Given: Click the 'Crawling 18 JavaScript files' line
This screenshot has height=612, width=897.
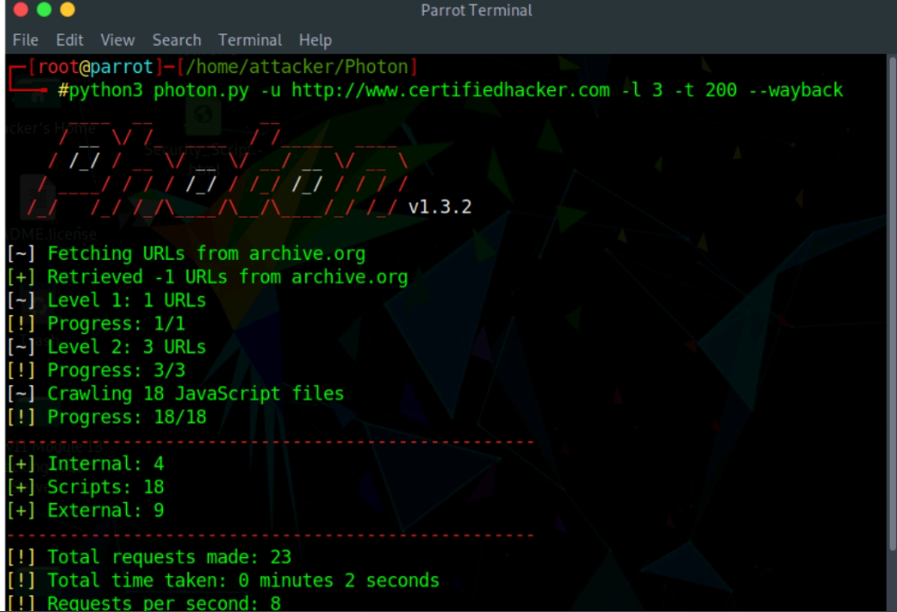Looking at the screenshot, I should 195,393.
